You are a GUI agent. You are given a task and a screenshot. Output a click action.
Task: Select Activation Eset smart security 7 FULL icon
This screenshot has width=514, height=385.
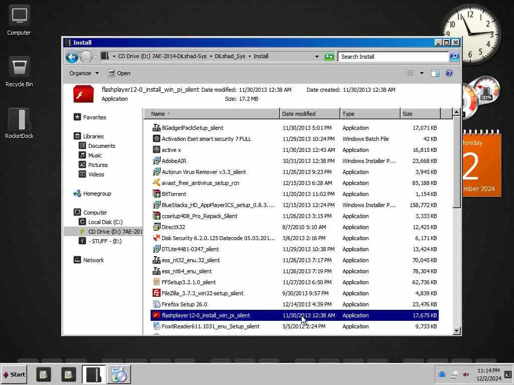tap(157, 139)
